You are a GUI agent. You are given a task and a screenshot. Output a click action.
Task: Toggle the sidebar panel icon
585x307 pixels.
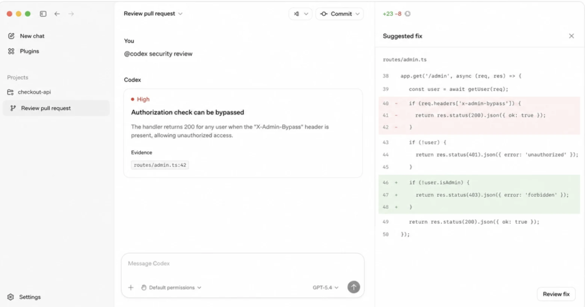[43, 14]
